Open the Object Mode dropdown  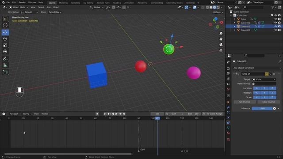click(19, 7)
